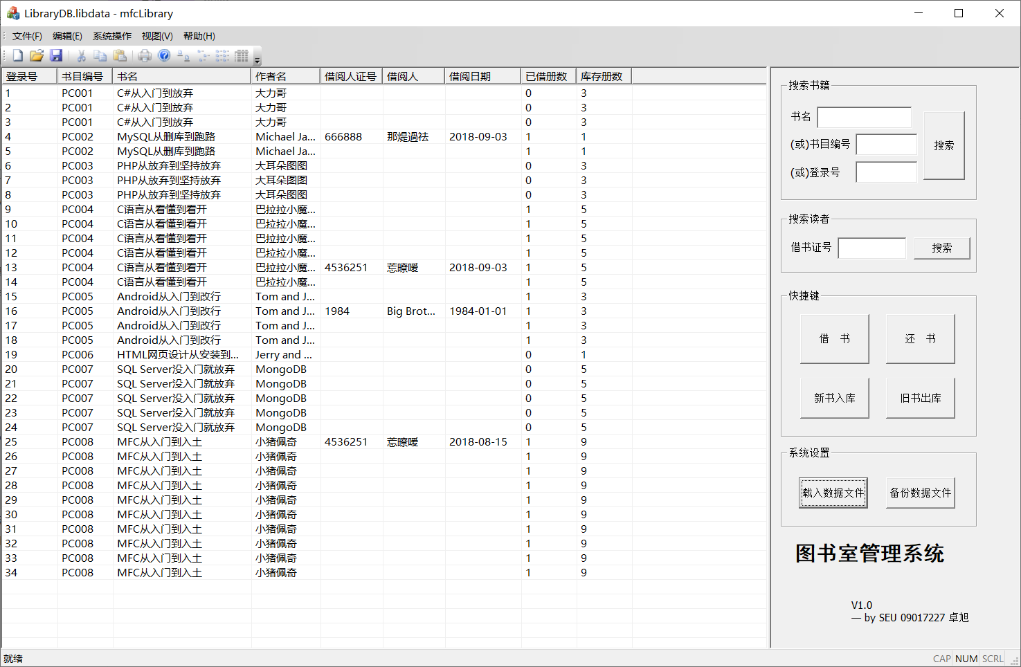Click the 作者名 column header
This screenshot has height=667, width=1021.
(x=285, y=76)
